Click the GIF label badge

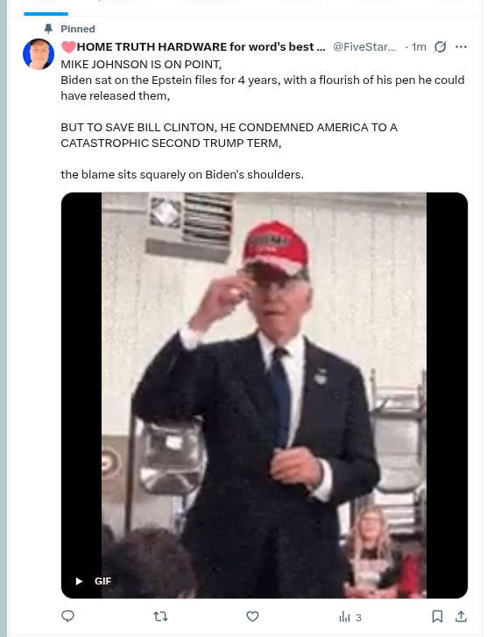(102, 581)
